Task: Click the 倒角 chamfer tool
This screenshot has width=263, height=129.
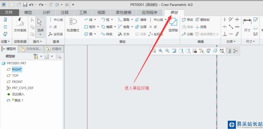Action: point(124,27)
